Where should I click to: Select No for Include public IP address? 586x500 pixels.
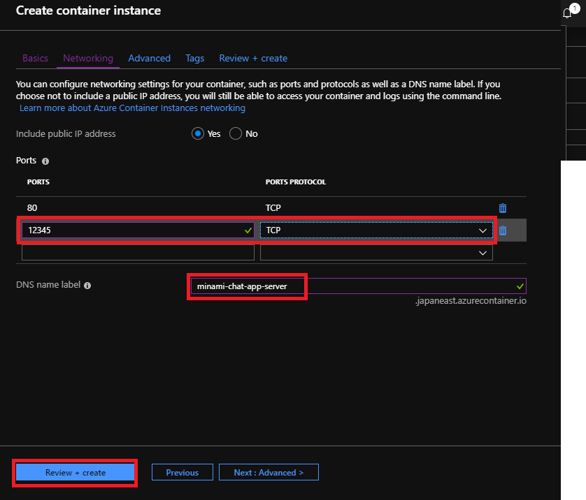[236, 134]
